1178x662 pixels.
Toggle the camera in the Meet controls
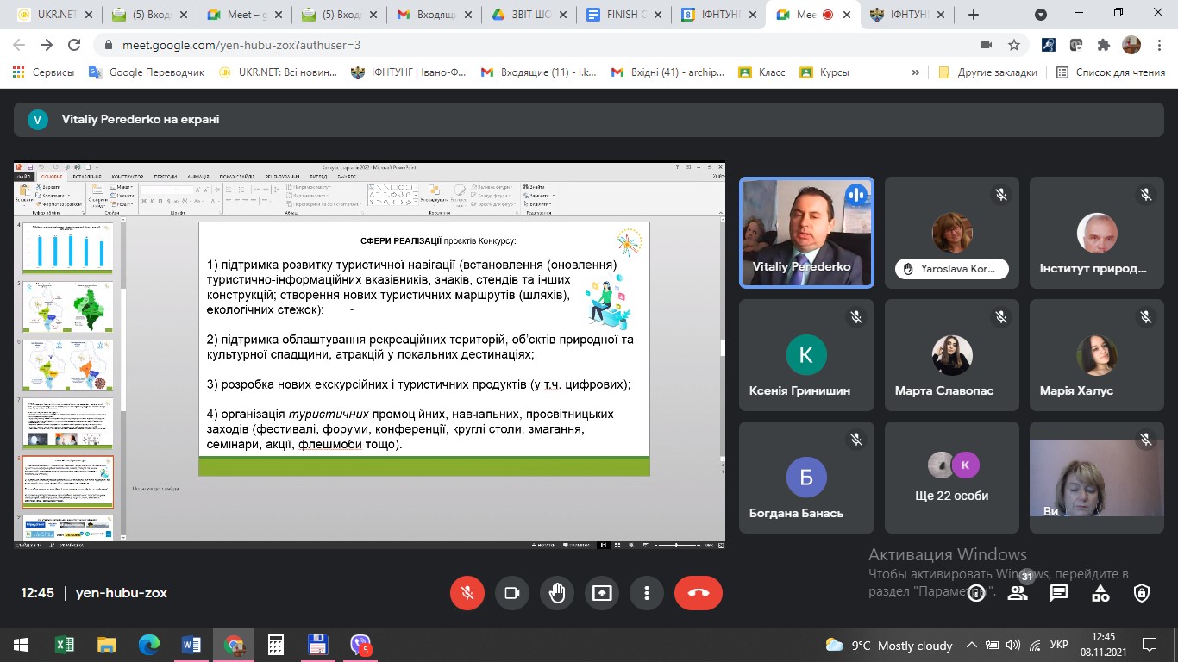tap(512, 593)
